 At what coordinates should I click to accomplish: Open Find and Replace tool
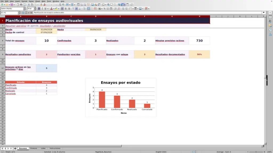click(60, 5)
